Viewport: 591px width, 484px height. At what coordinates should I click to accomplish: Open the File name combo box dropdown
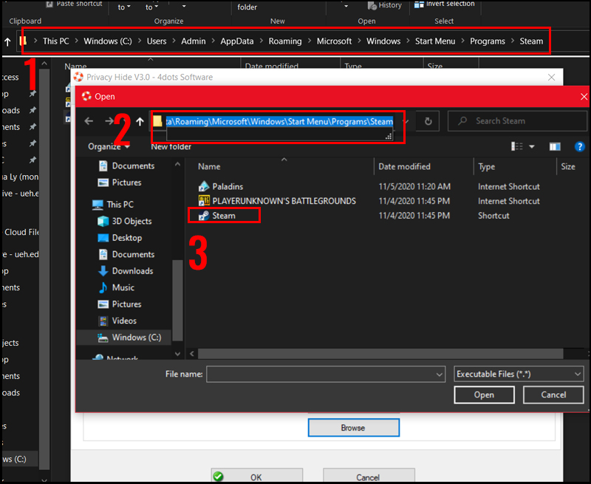coord(440,374)
